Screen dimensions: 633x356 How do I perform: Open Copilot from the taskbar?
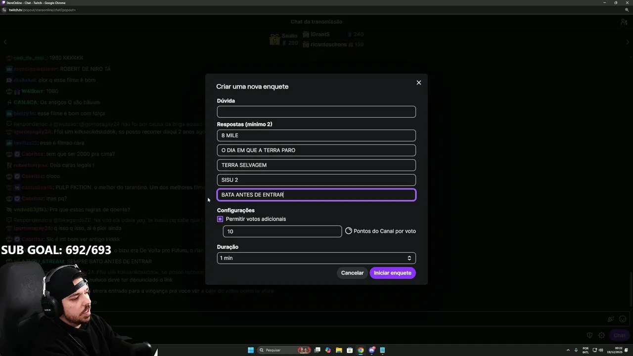(x=328, y=350)
